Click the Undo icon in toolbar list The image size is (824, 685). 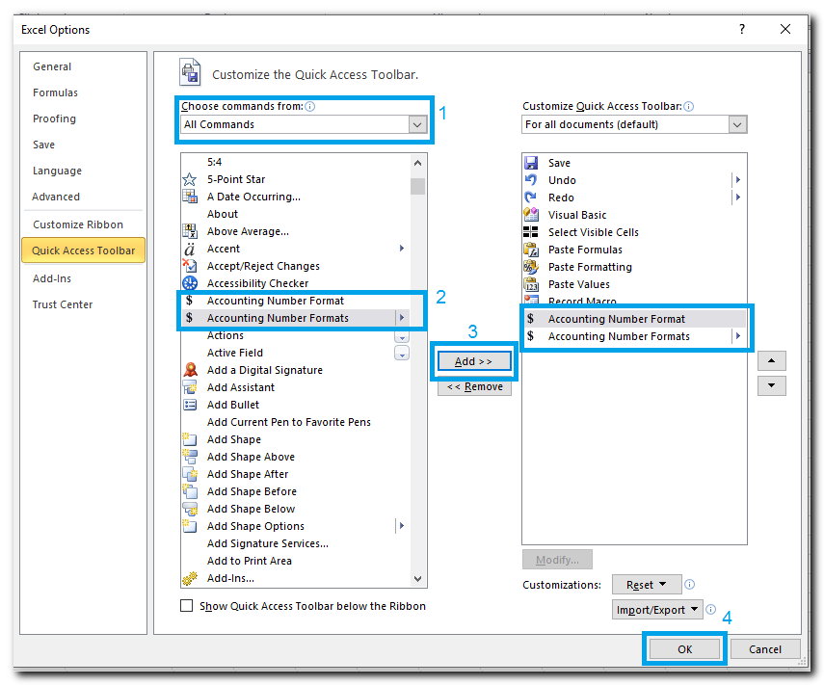[530, 180]
